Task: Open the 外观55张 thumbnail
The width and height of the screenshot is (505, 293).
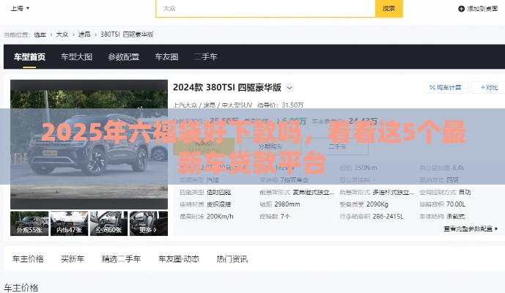Action: [x=29, y=223]
